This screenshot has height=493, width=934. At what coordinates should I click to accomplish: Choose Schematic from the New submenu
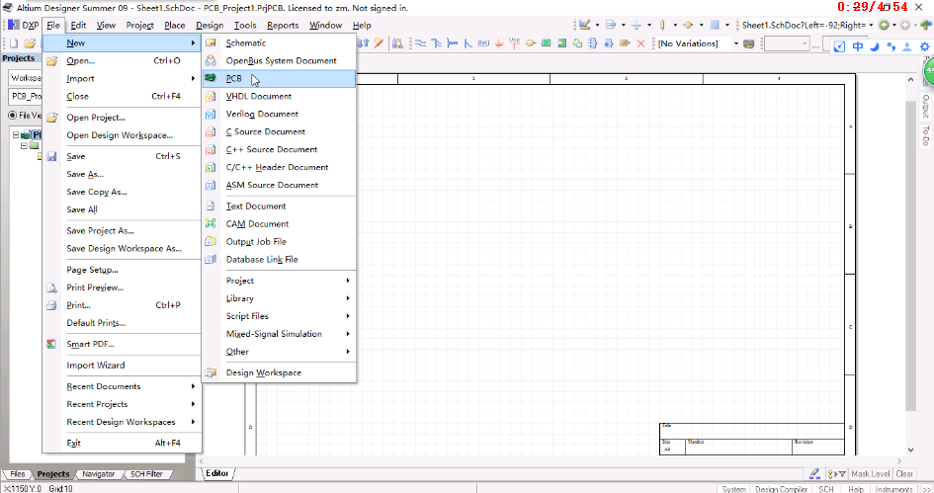click(280, 42)
